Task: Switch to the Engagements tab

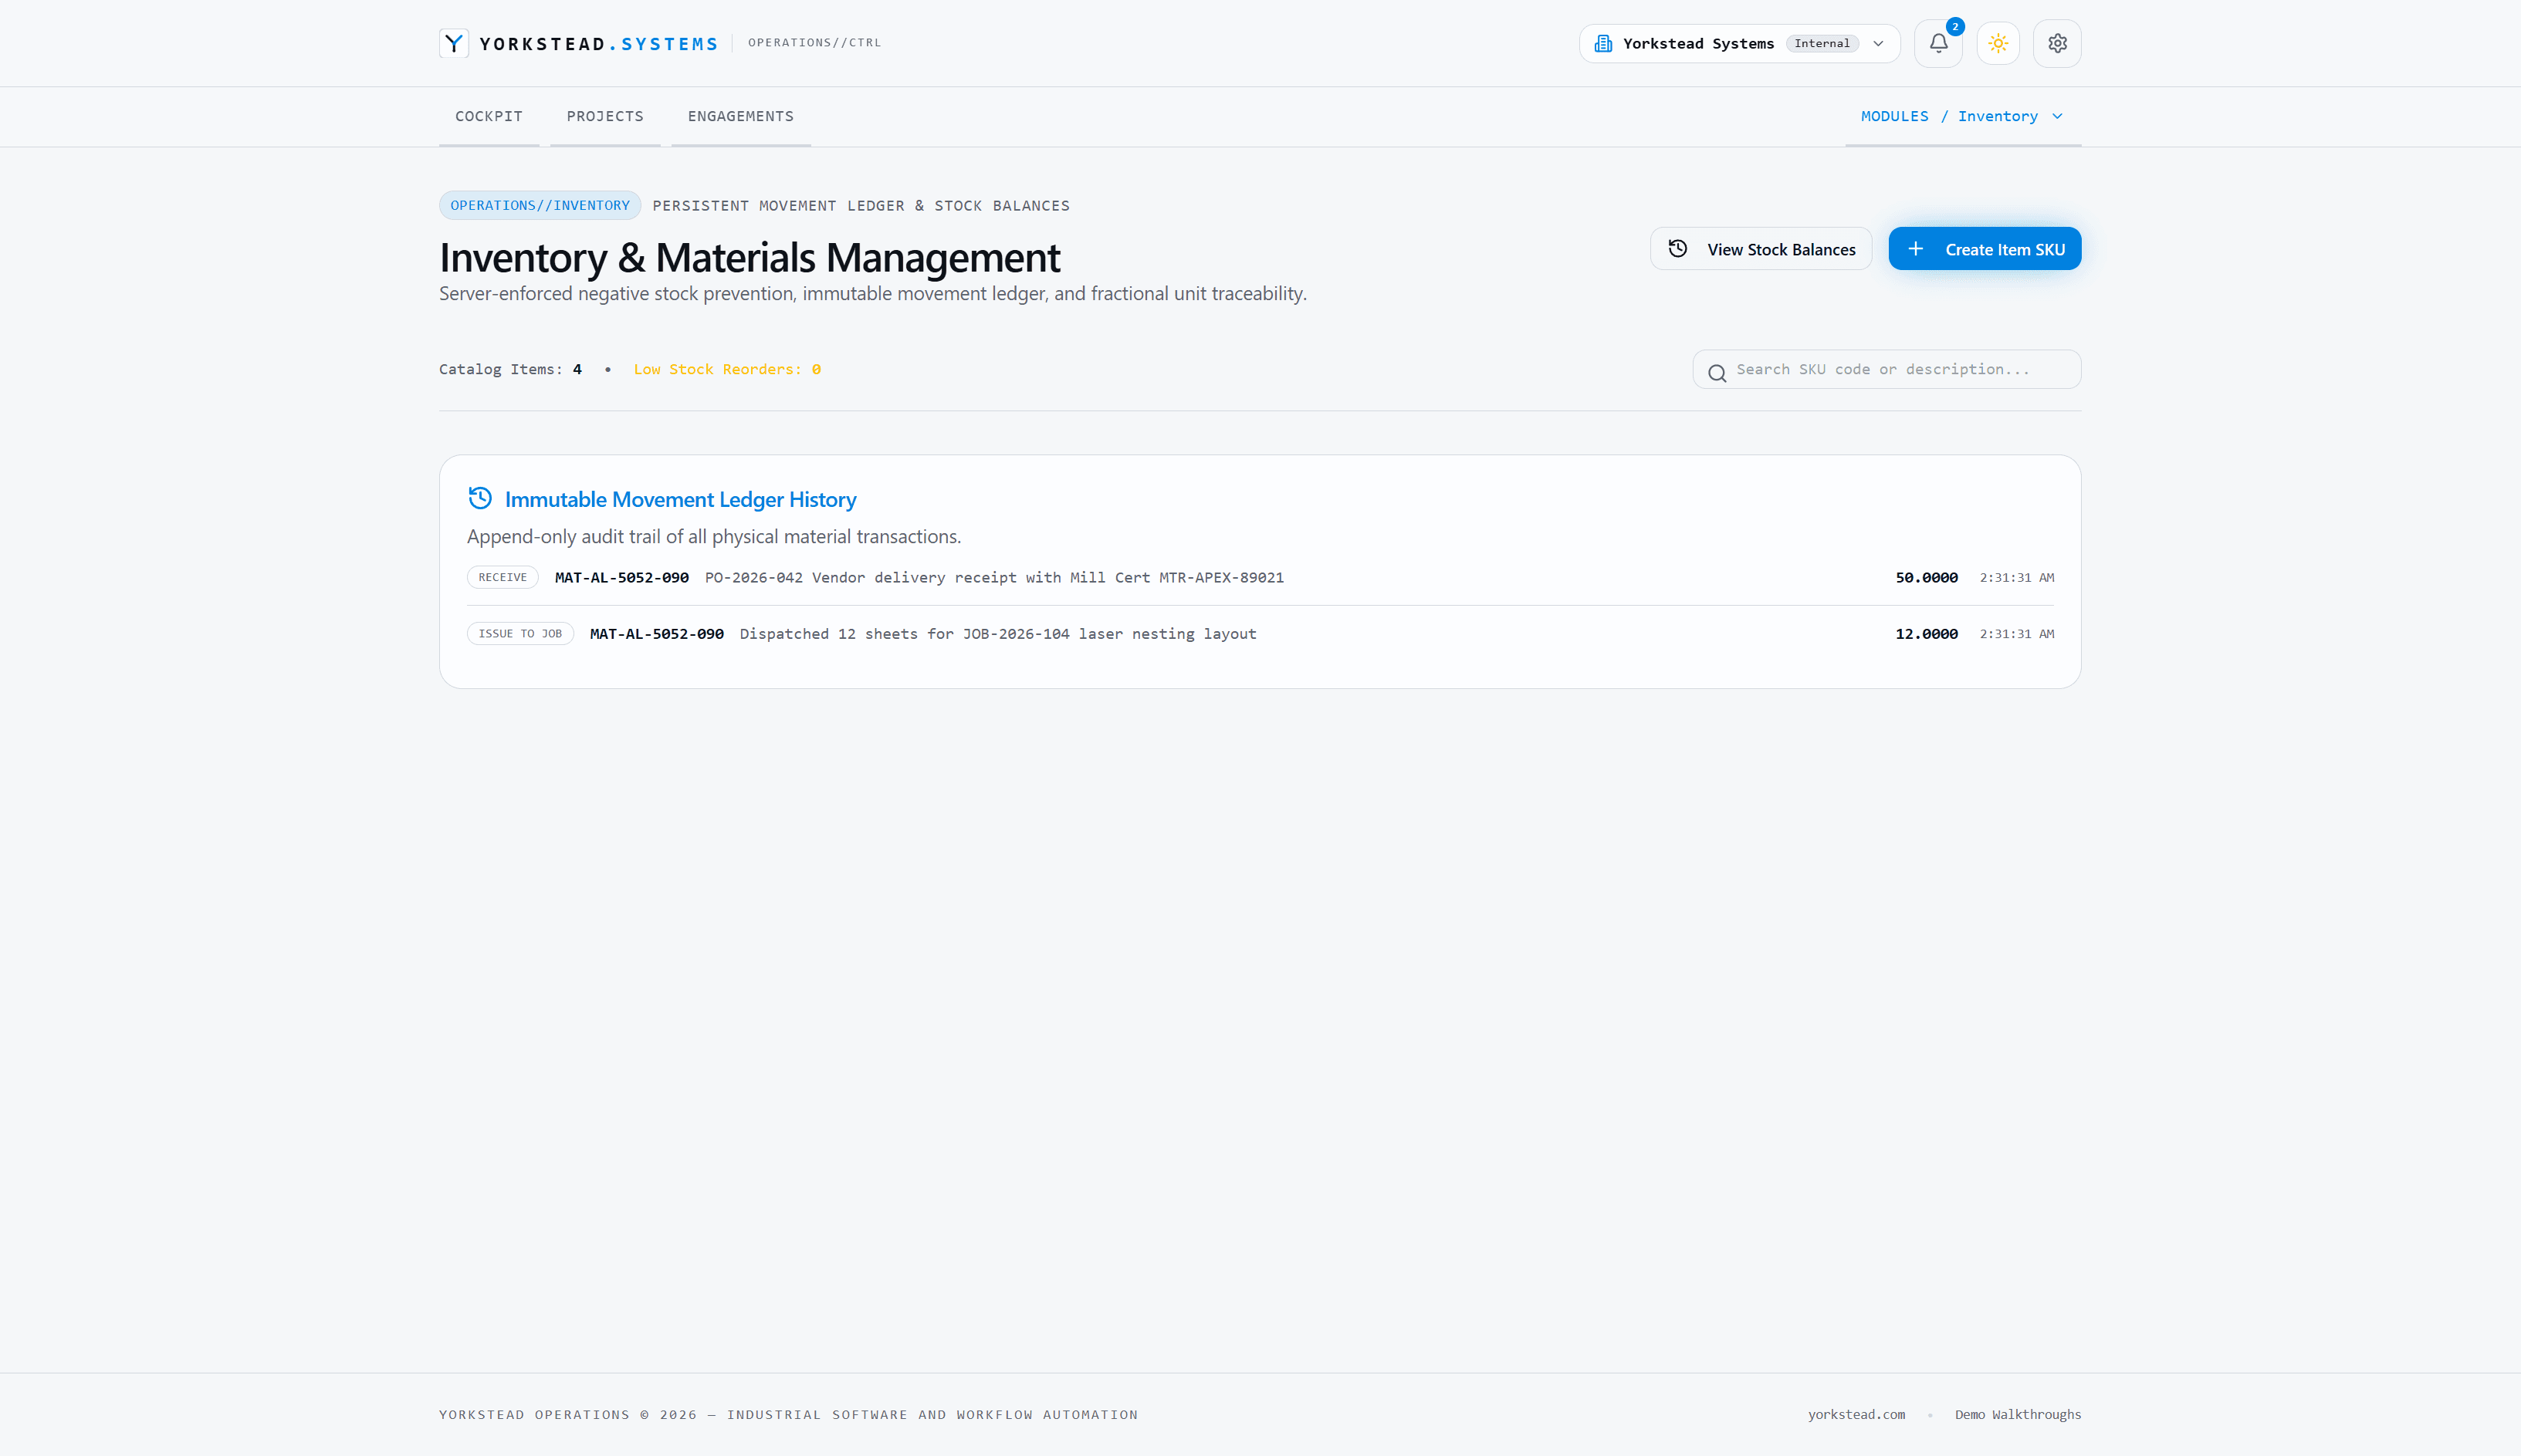Action: click(x=740, y=116)
